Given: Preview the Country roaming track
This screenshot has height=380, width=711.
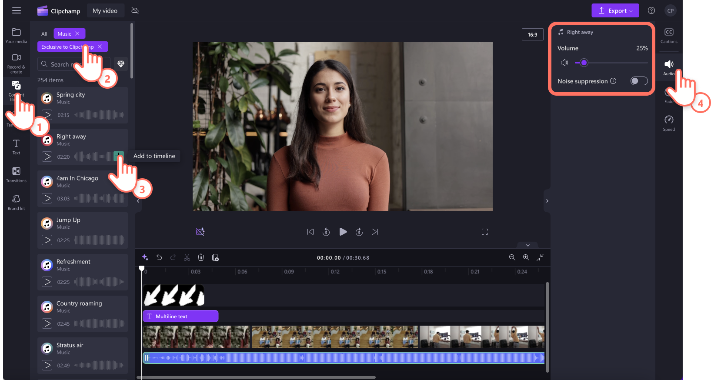Looking at the screenshot, I should (47, 323).
